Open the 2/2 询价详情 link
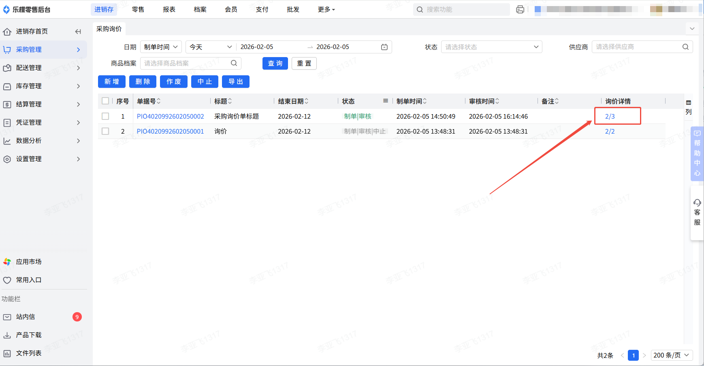 (x=610, y=131)
